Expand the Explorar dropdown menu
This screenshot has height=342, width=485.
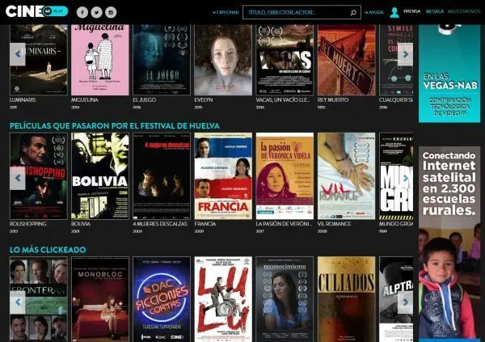pos(226,12)
